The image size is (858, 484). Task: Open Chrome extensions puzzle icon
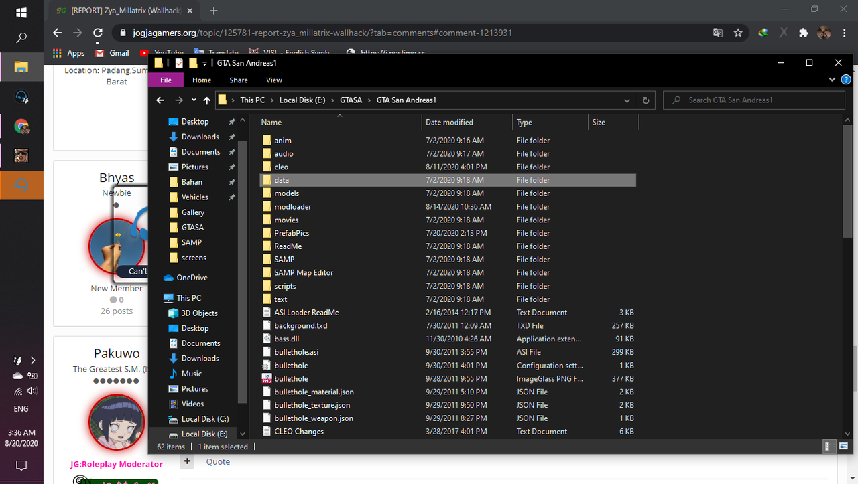pos(804,33)
